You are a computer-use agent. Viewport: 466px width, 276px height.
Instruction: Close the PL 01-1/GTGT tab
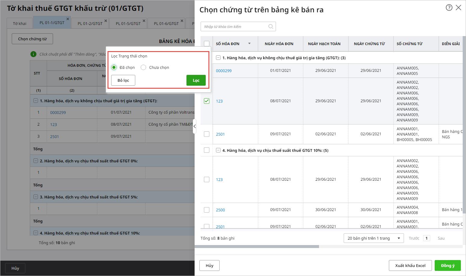68,19
